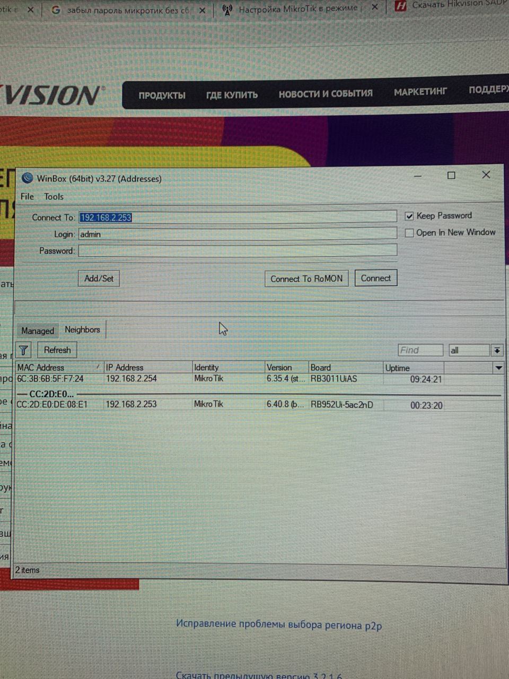Screen dimensions: 509x679
Task: Click the Login input field
Action: point(238,234)
